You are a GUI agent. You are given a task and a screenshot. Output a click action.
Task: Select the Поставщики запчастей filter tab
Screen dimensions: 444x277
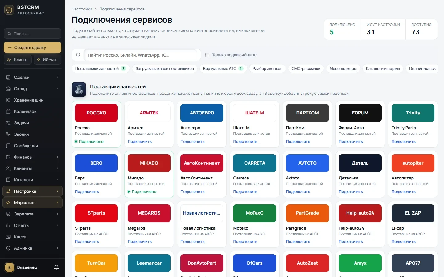click(101, 69)
